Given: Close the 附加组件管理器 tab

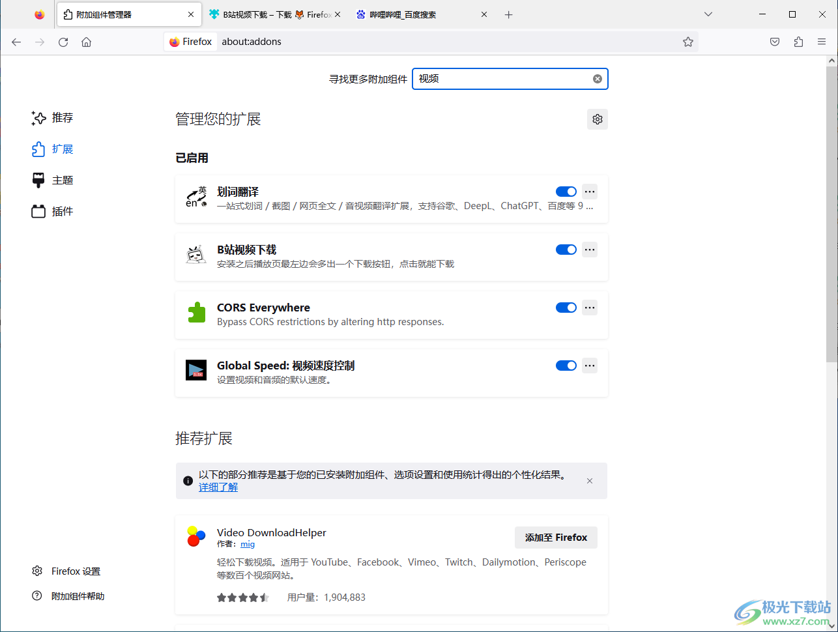Looking at the screenshot, I should [191, 14].
